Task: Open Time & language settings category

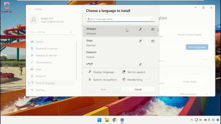Action: point(51,83)
